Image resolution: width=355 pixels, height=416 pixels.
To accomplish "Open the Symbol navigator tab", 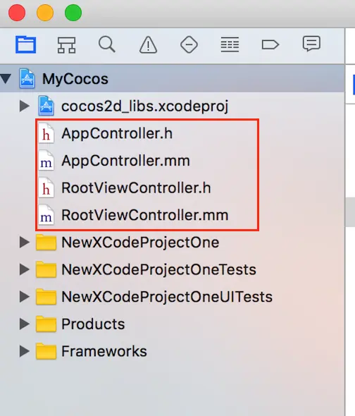I will click(x=66, y=44).
